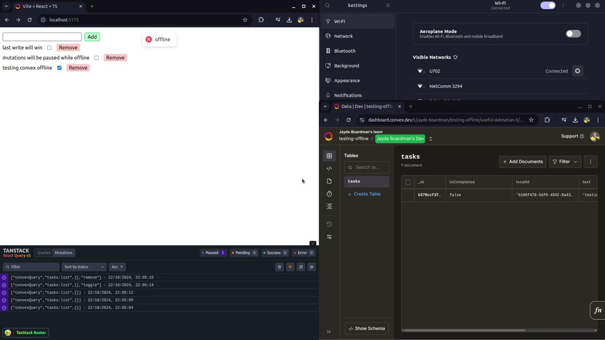Open the extensions puzzle icon in the localhost browser
The width and height of the screenshot is (605, 340).
click(261, 20)
